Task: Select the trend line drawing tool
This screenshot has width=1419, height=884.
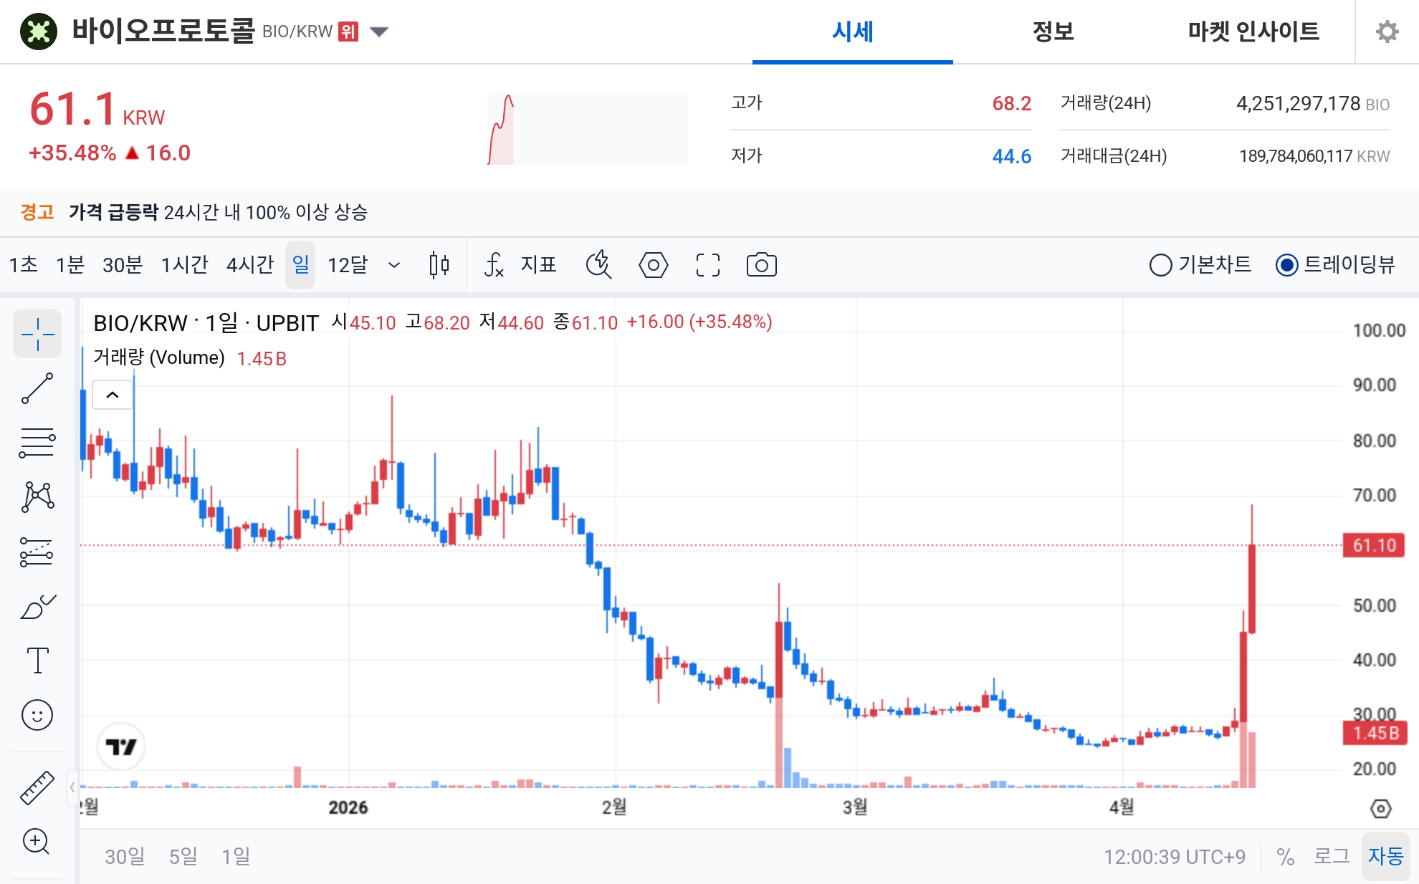Action: [x=37, y=387]
